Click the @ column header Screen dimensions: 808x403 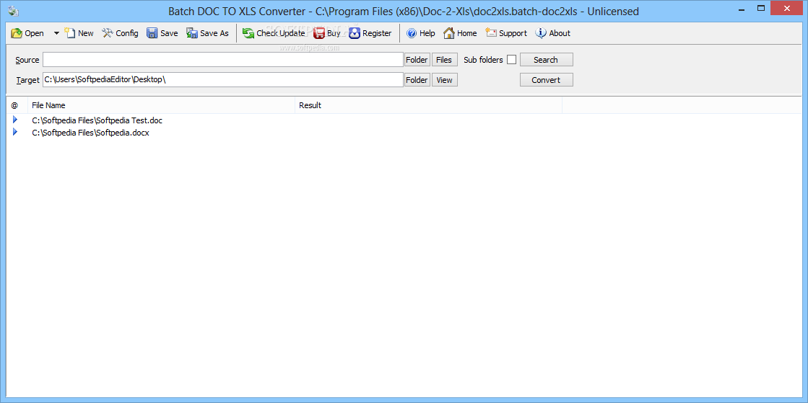pos(17,105)
